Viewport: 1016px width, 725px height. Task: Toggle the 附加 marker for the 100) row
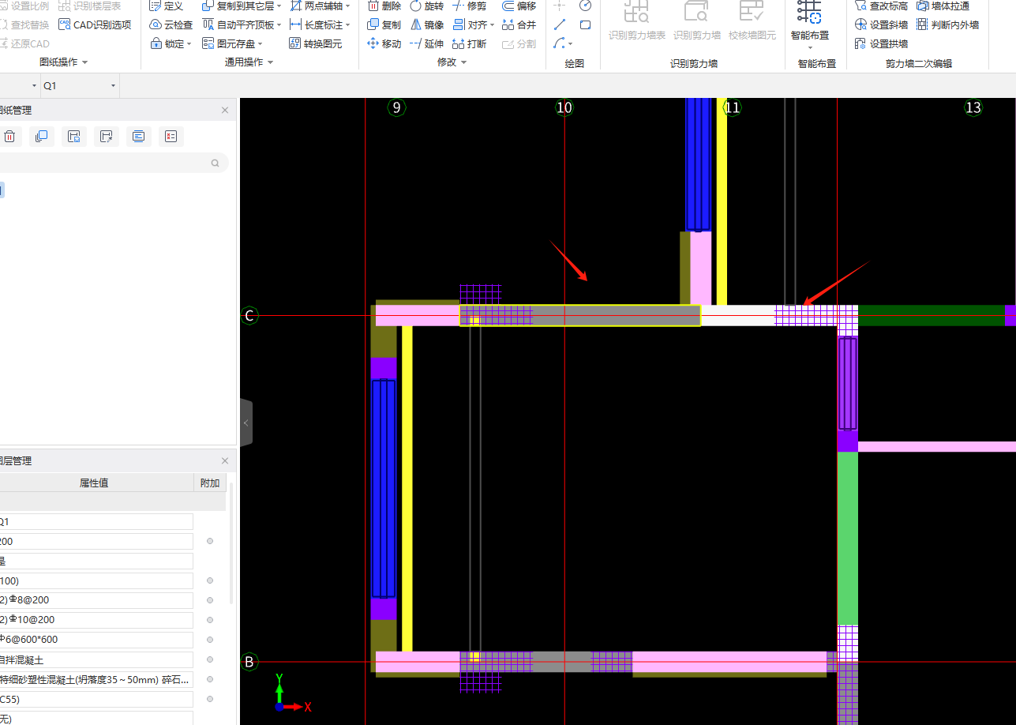(x=210, y=580)
